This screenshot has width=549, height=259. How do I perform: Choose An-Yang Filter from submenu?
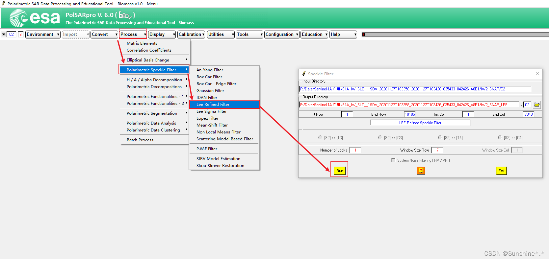[224, 70]
